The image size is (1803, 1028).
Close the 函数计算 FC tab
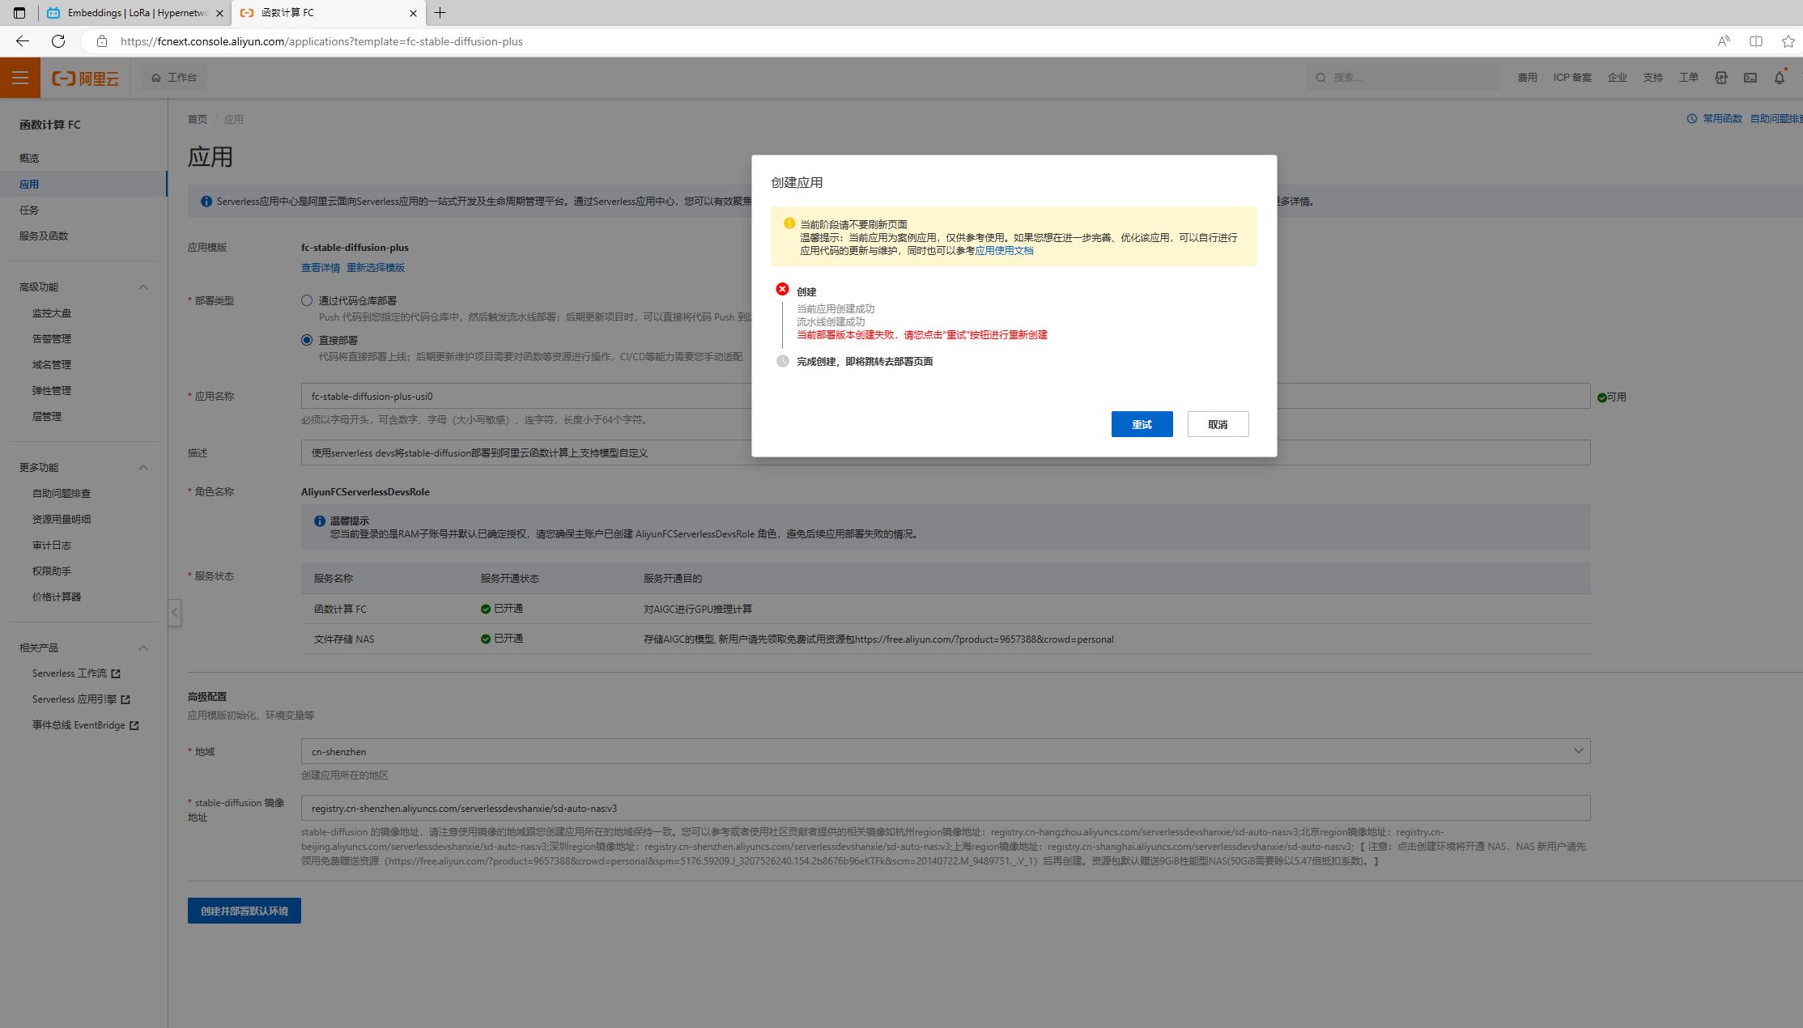pos(413,13)
